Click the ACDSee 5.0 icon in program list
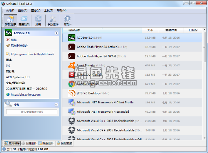Screen dimensions: 208x153 (x=72, y=37)
